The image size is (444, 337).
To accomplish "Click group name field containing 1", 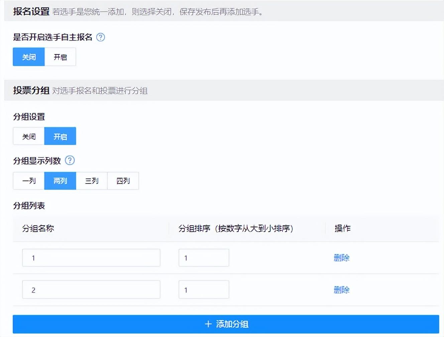I will 91,258.
